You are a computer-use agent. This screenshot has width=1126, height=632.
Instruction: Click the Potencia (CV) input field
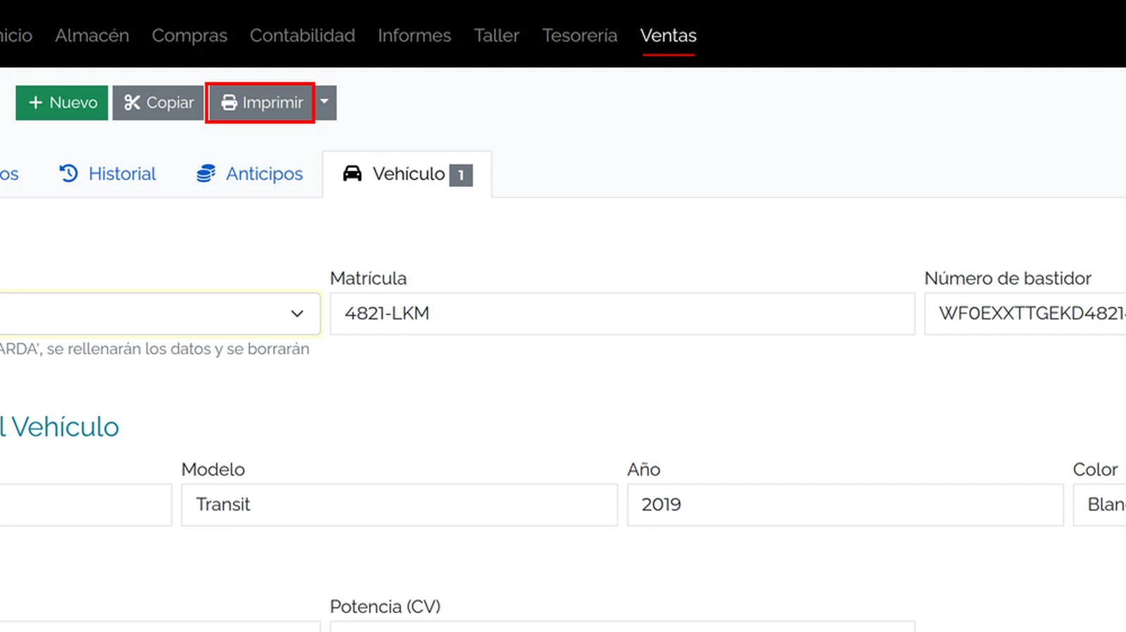click(622, 626)
